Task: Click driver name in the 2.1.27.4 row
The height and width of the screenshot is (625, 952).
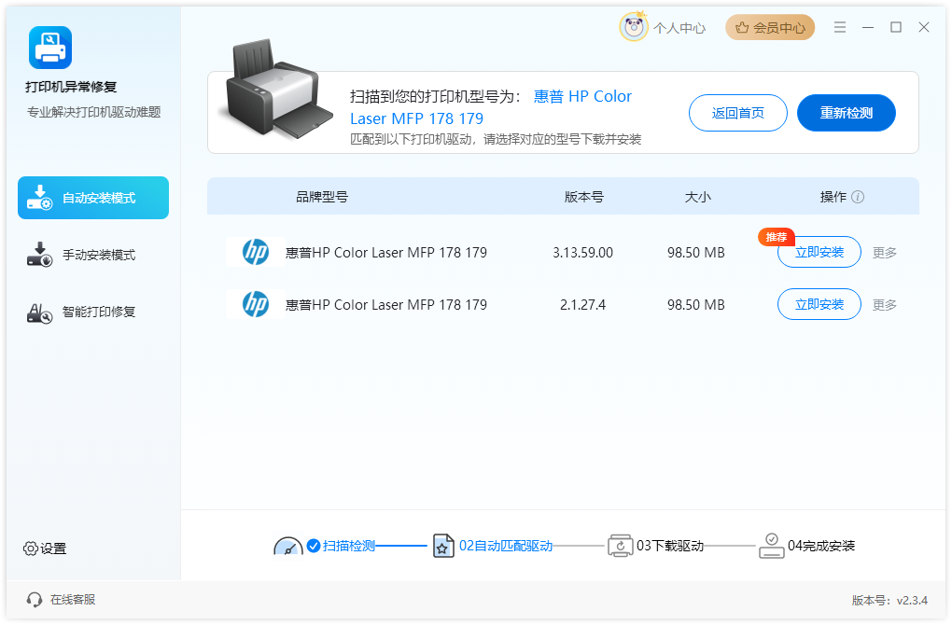Action: click(386, 305)
